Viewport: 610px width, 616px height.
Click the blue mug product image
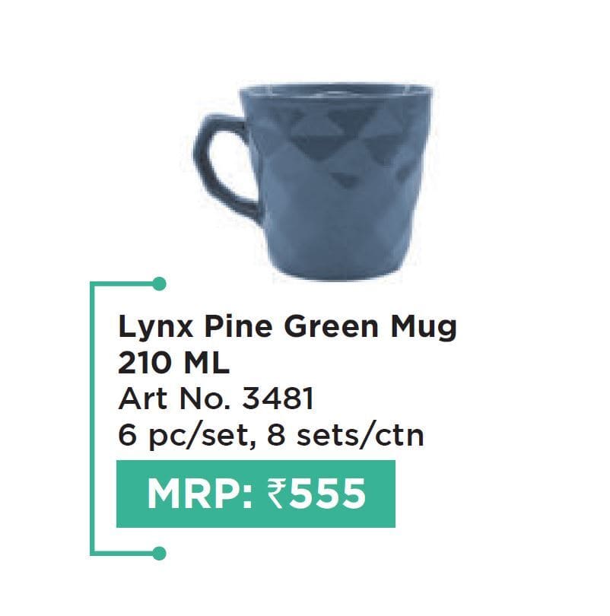coord(313,182)
